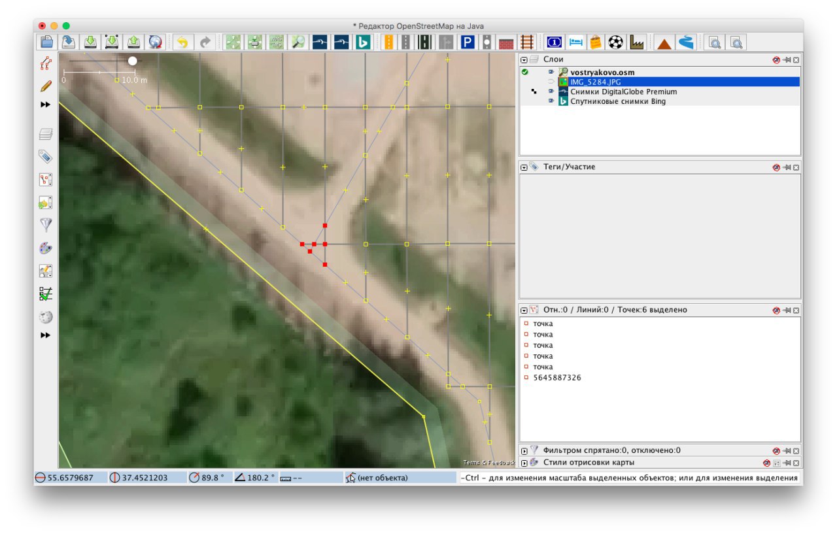Click the Save with blue arrow icon
This screenshot has width=837, height=534.
pos(69,42)
